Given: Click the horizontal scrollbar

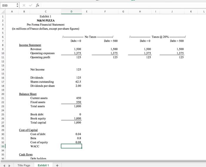Looking at the screenshot, I should (x=103, y=161).
